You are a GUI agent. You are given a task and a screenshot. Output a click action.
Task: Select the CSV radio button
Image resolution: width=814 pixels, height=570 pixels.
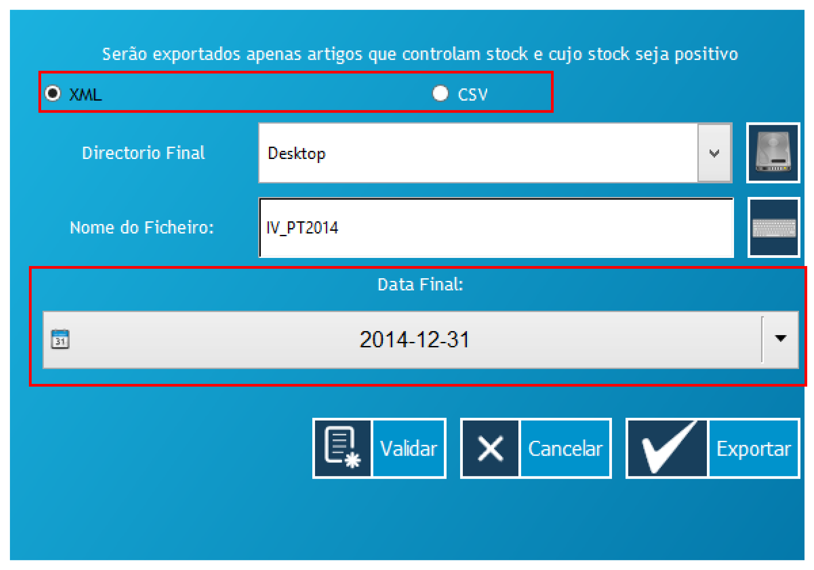[x=440, y=93]
